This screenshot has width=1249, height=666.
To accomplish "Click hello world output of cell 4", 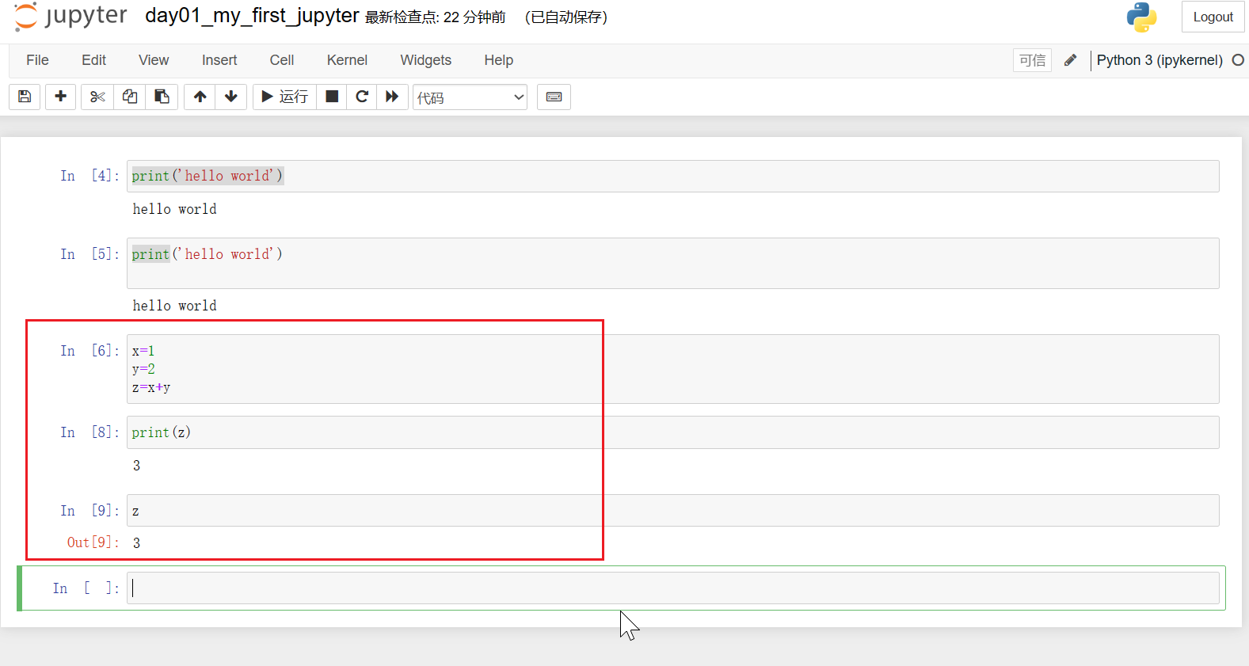I will click(174, 209).
